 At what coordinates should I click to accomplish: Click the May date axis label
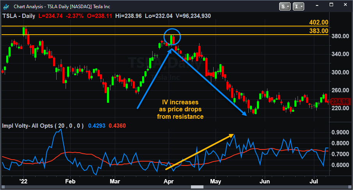tap(216, 181)
